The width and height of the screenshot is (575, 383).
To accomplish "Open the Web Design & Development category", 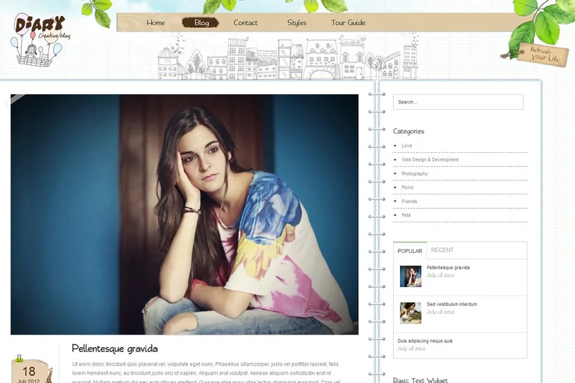I will 430,160.
